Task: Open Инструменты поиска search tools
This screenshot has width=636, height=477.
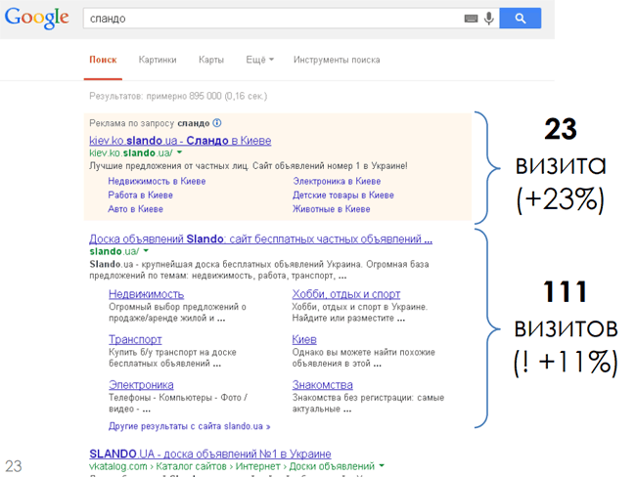Action: tap(337, 60)
